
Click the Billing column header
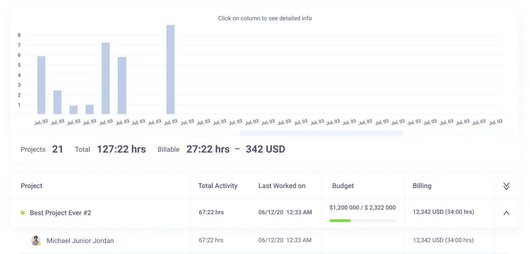[x=422, y=186]
